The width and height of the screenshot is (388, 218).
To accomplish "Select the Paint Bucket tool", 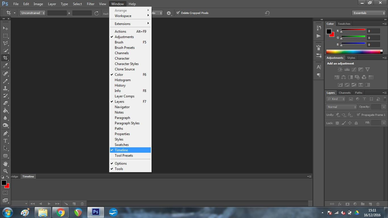I will [5, 111].
